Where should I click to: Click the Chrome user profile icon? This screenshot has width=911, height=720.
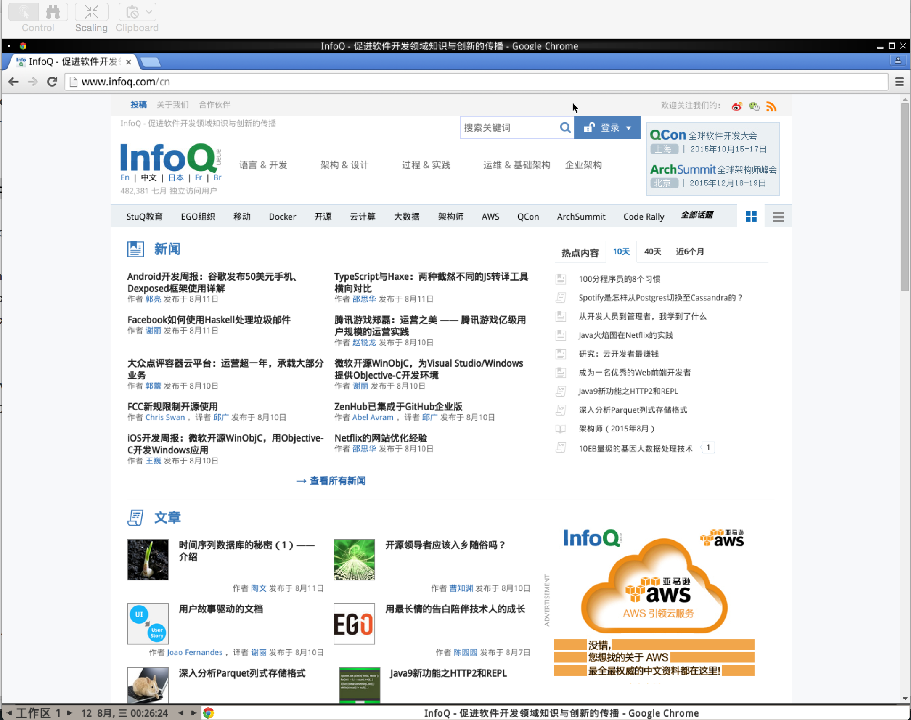click(898, 61)
